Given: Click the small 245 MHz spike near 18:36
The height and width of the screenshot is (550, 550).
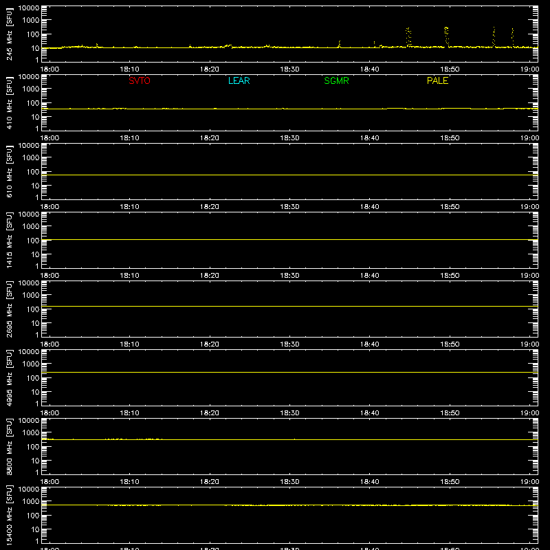Looking at the screenshot, I should (x=339, y=44).
